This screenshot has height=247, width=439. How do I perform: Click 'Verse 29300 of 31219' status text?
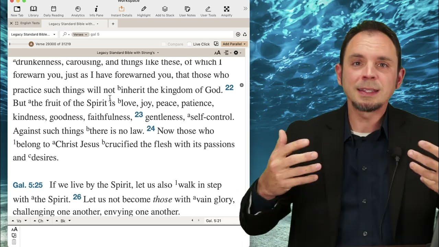[53, 44]
